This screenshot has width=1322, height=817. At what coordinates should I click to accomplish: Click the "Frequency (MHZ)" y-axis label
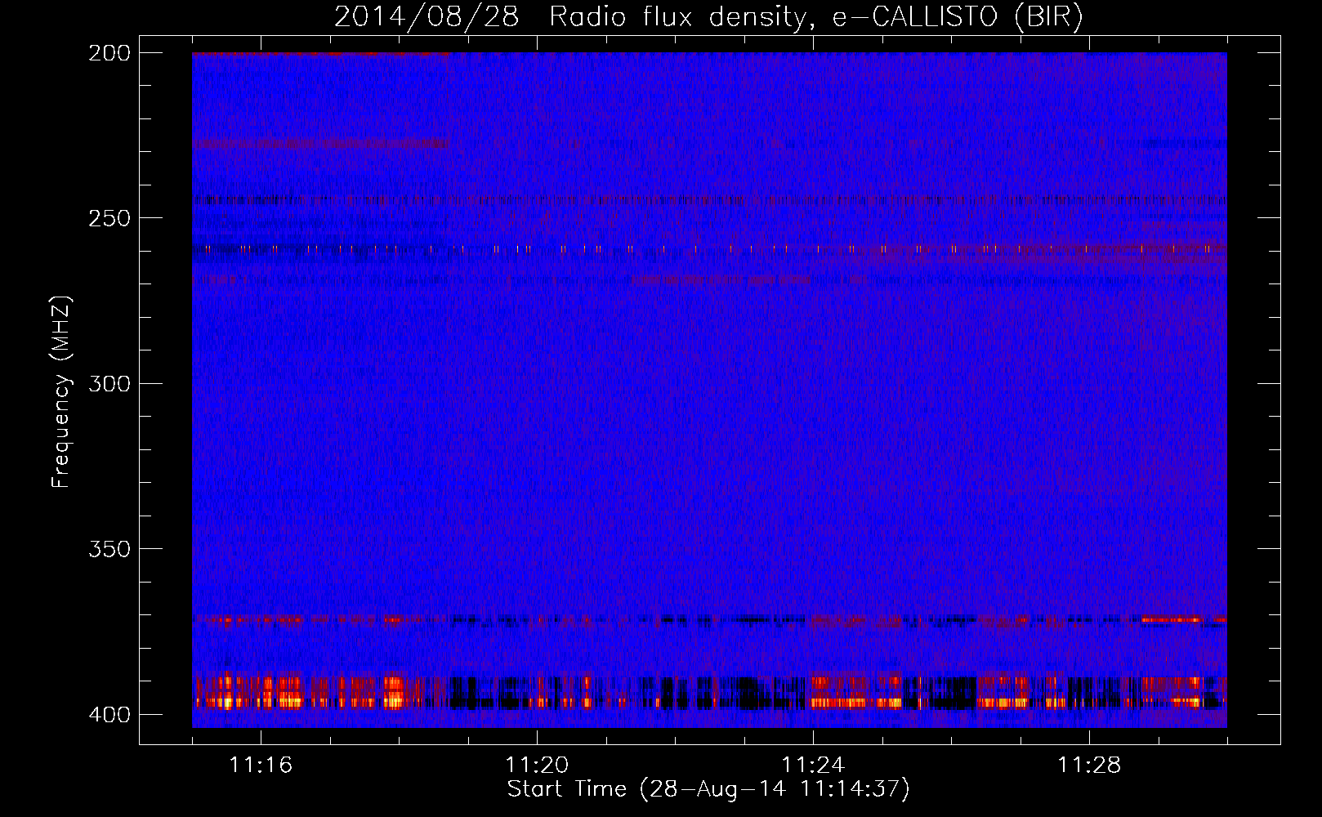[x=61, y=391]
